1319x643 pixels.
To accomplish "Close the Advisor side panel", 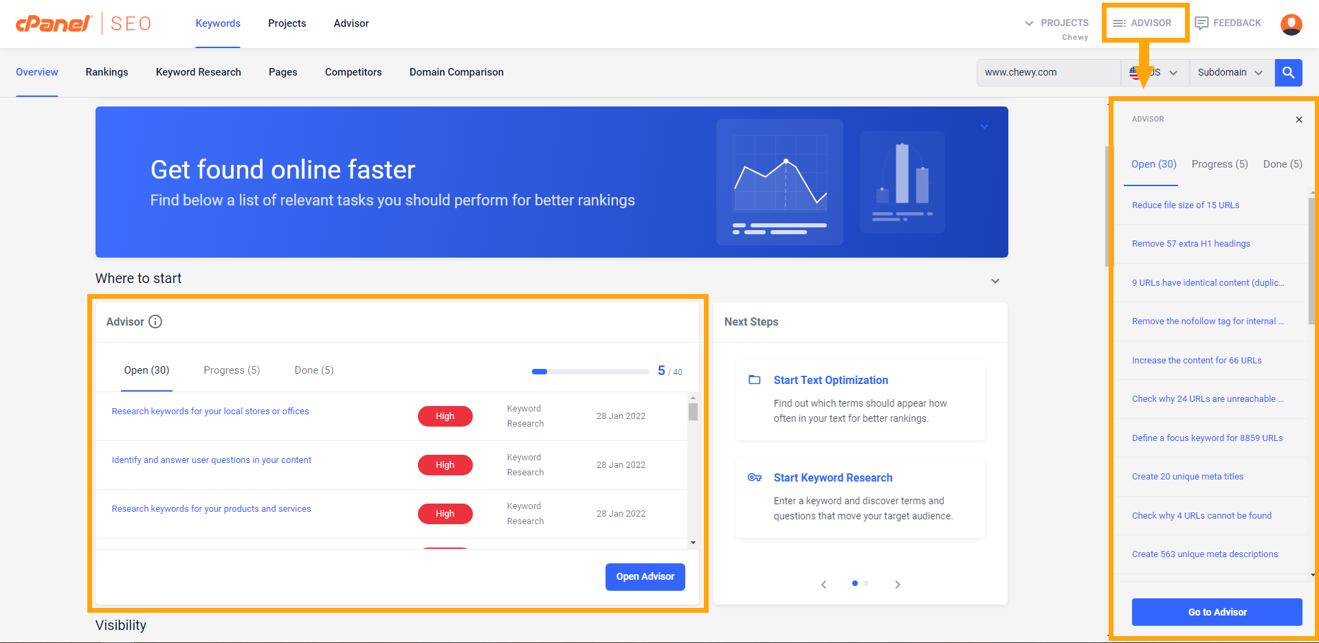I will (x=1298, y=120).
